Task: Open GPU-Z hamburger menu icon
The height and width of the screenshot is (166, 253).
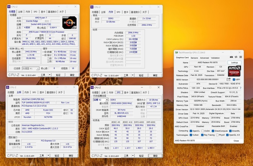Action: click(x=241, y=57)
